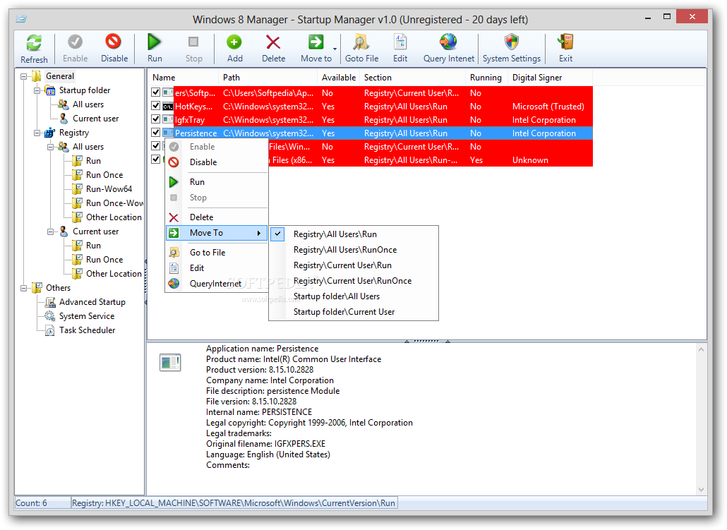Click the Edit toolbar icon
The height and width of the screenshot is (530, 727).
[399, 42]
